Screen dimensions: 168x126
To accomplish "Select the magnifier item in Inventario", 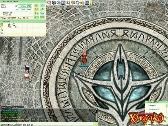I will coord(14,25).
